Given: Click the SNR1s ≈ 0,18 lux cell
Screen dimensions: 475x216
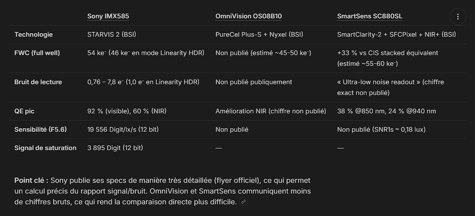Looking at the screenshot, I should [382, 130].
